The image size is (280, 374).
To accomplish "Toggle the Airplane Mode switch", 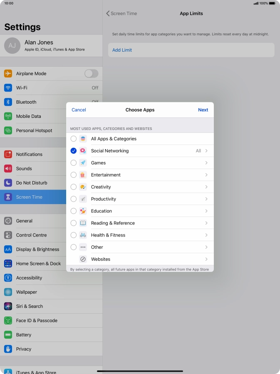I will click(91, 74).
